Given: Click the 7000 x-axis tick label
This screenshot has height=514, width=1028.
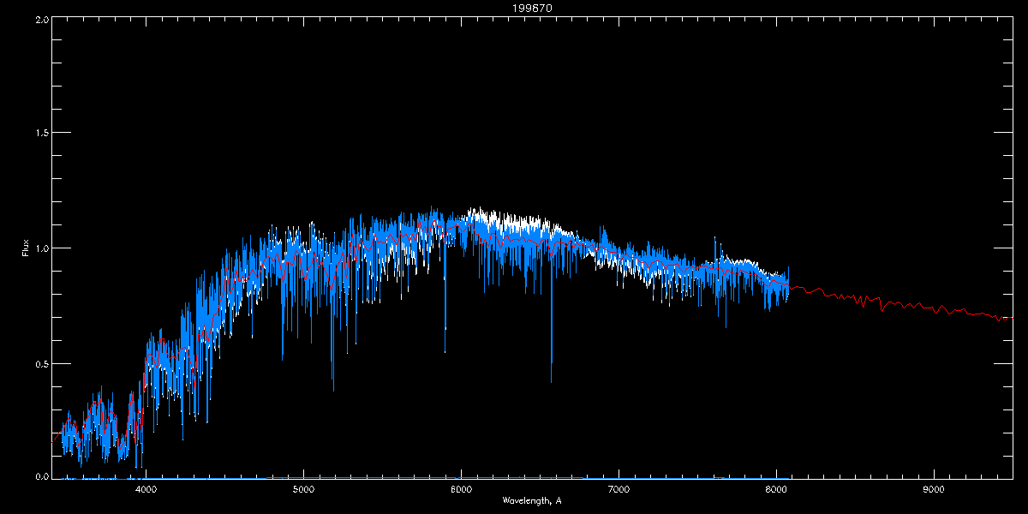Looking at the screenshot, I should [619, 490].
